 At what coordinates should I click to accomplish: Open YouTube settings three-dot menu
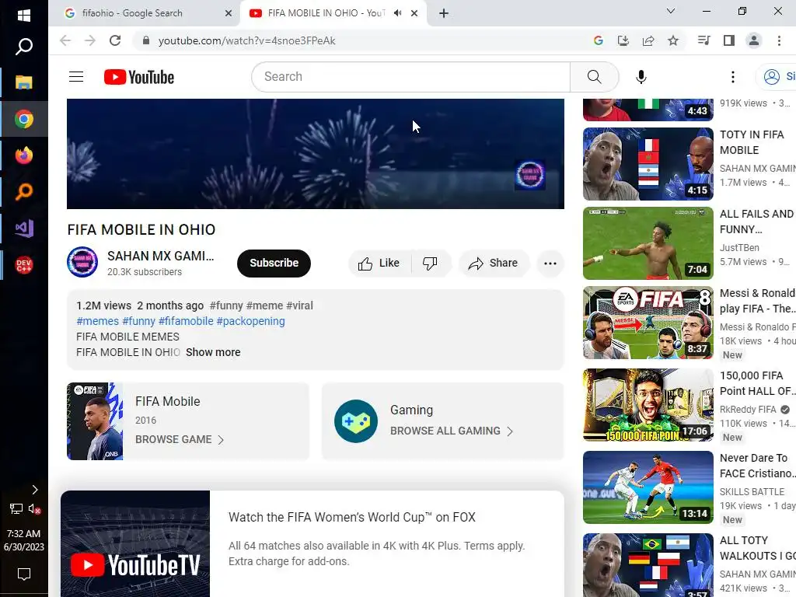point(732,77)
